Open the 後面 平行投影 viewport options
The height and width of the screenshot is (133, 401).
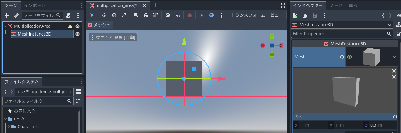[x=113, y=37]
